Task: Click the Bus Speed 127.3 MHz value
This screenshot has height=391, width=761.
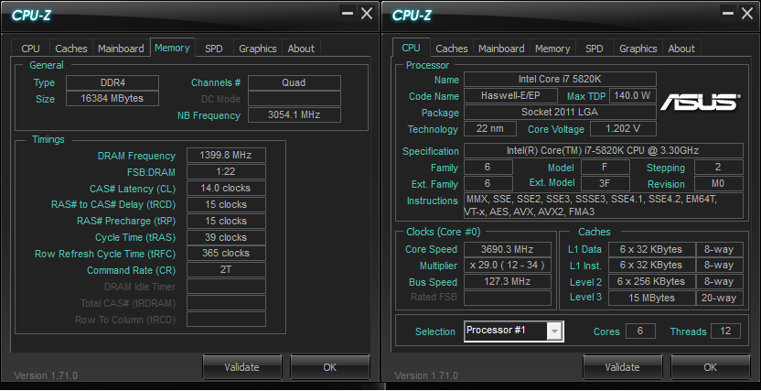Action: coord(507,282)
